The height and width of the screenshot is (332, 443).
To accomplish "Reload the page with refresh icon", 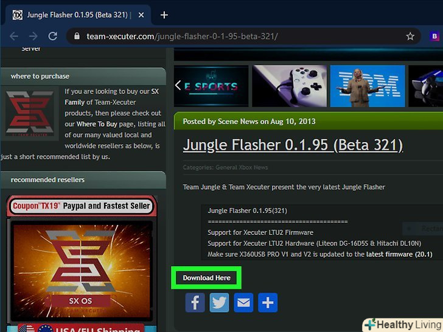I will [x=53, y=36].
